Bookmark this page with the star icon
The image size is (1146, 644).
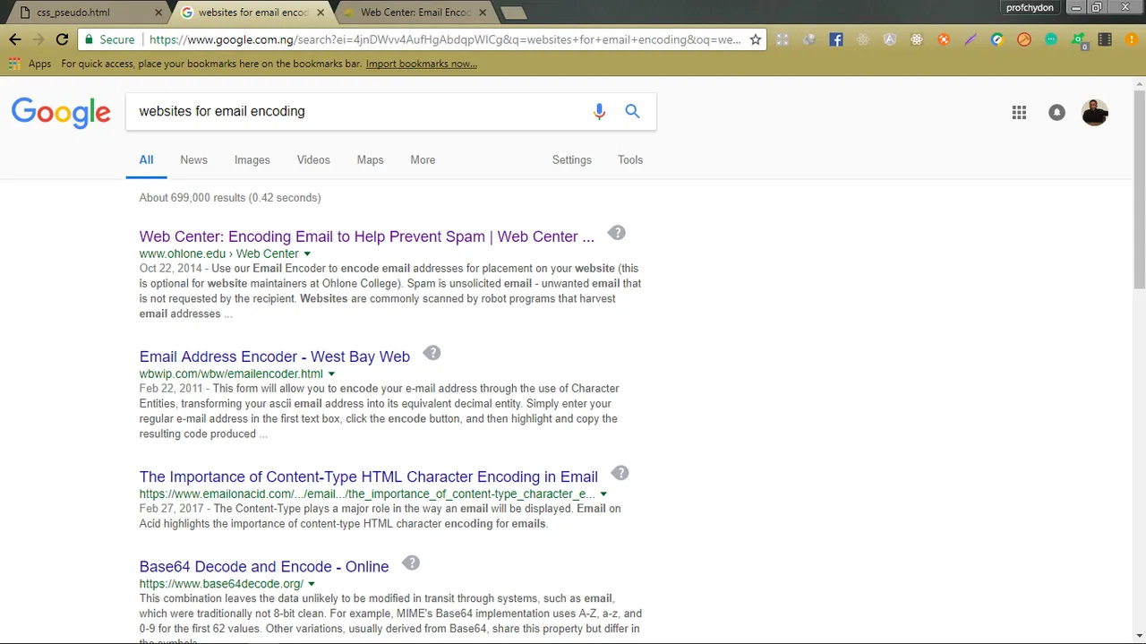coord(756,39)
